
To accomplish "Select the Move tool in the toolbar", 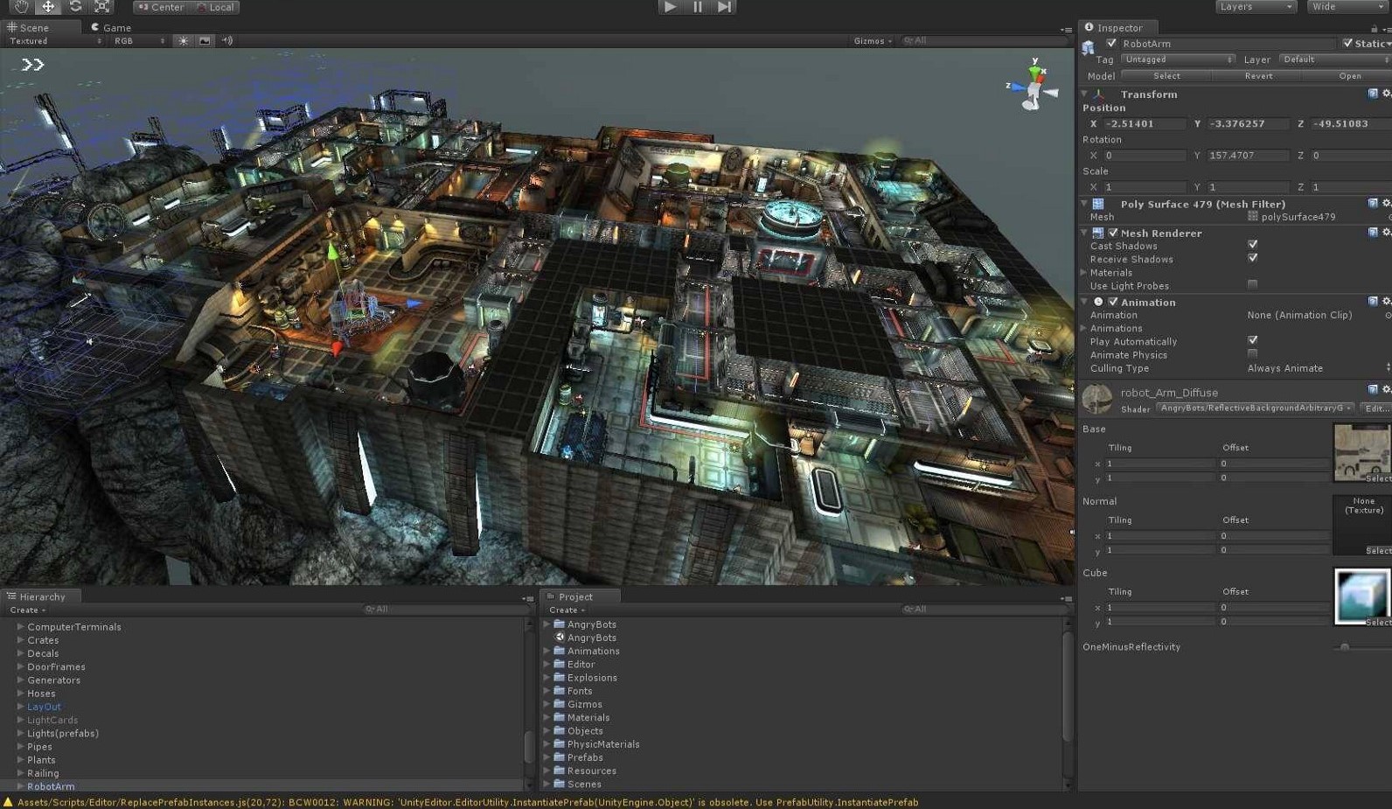I will tap(48, 6).
